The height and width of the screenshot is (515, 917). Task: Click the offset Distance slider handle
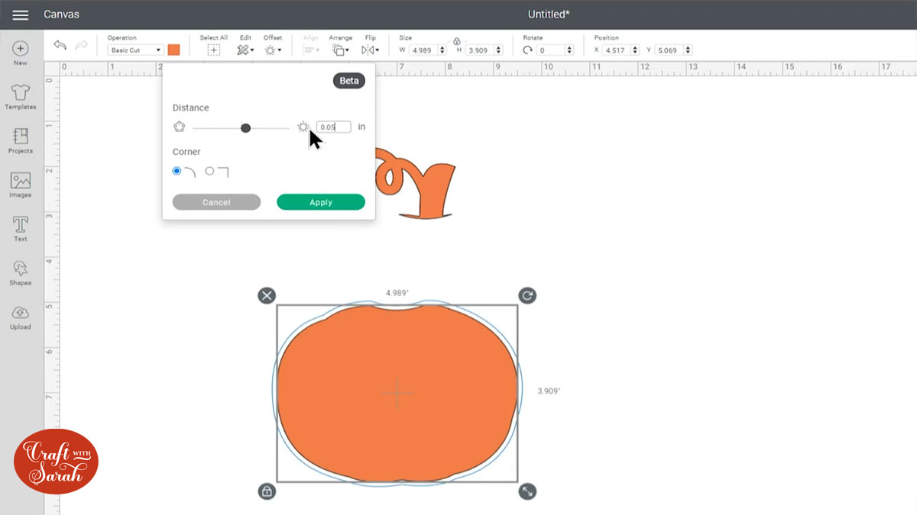(245, 127)
